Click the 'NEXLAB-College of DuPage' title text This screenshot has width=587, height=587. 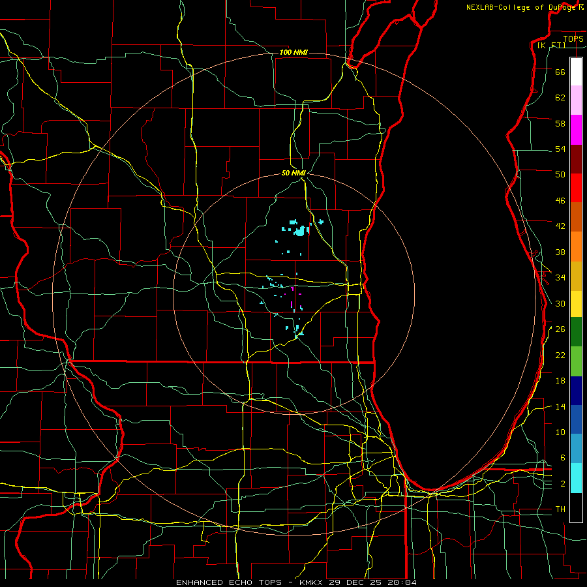pos(522,7)
